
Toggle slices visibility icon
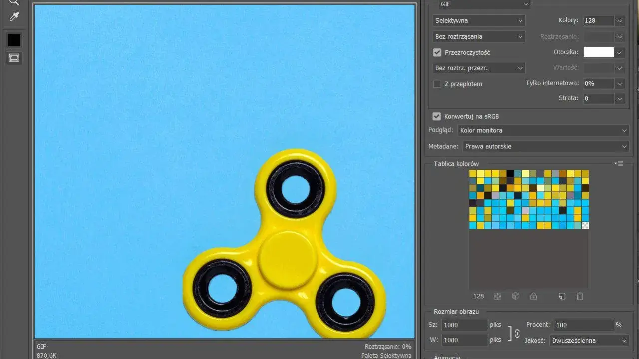point(14,58)
